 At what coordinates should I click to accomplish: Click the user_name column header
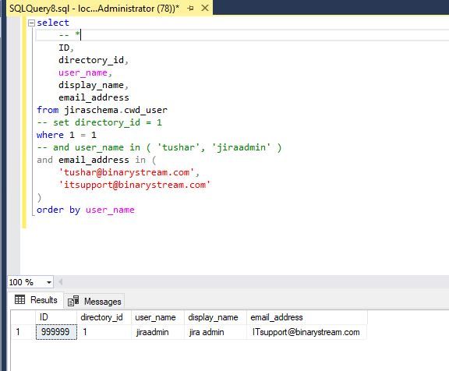pyautogui.click(x=157, y=317)
